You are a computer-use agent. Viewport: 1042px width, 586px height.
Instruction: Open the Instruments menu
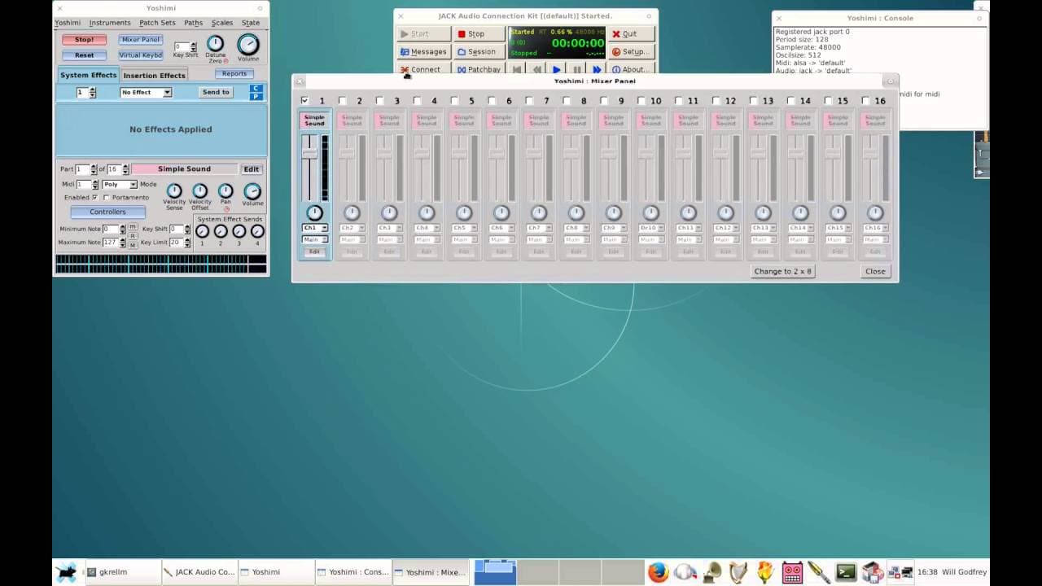click(x=110, y=23)
